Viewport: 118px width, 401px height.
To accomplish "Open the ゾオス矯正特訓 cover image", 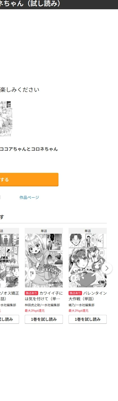I will click(x=9, y=261).
